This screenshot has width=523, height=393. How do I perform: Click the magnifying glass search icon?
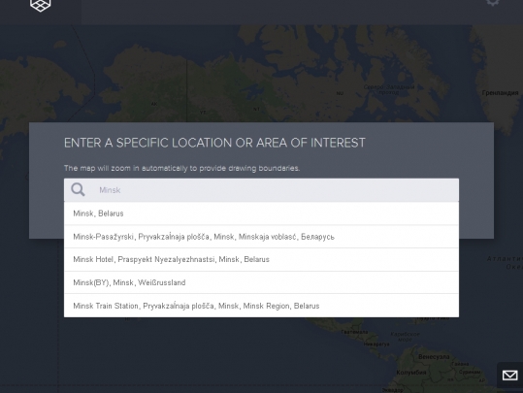(78, 190)
